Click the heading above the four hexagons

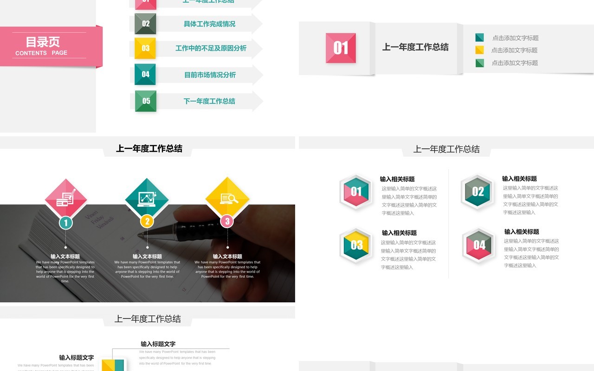coord(446,149)
